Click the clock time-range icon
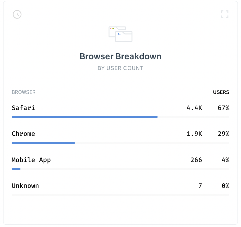Viewport: 241px width, 227px height. (17, 14)
